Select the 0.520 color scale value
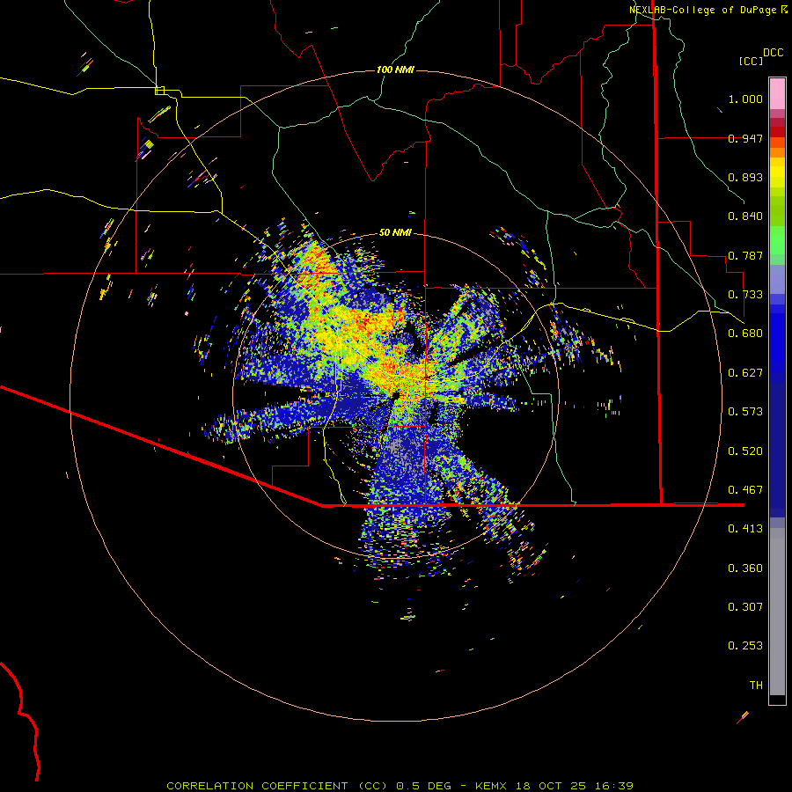 [745, 451]
